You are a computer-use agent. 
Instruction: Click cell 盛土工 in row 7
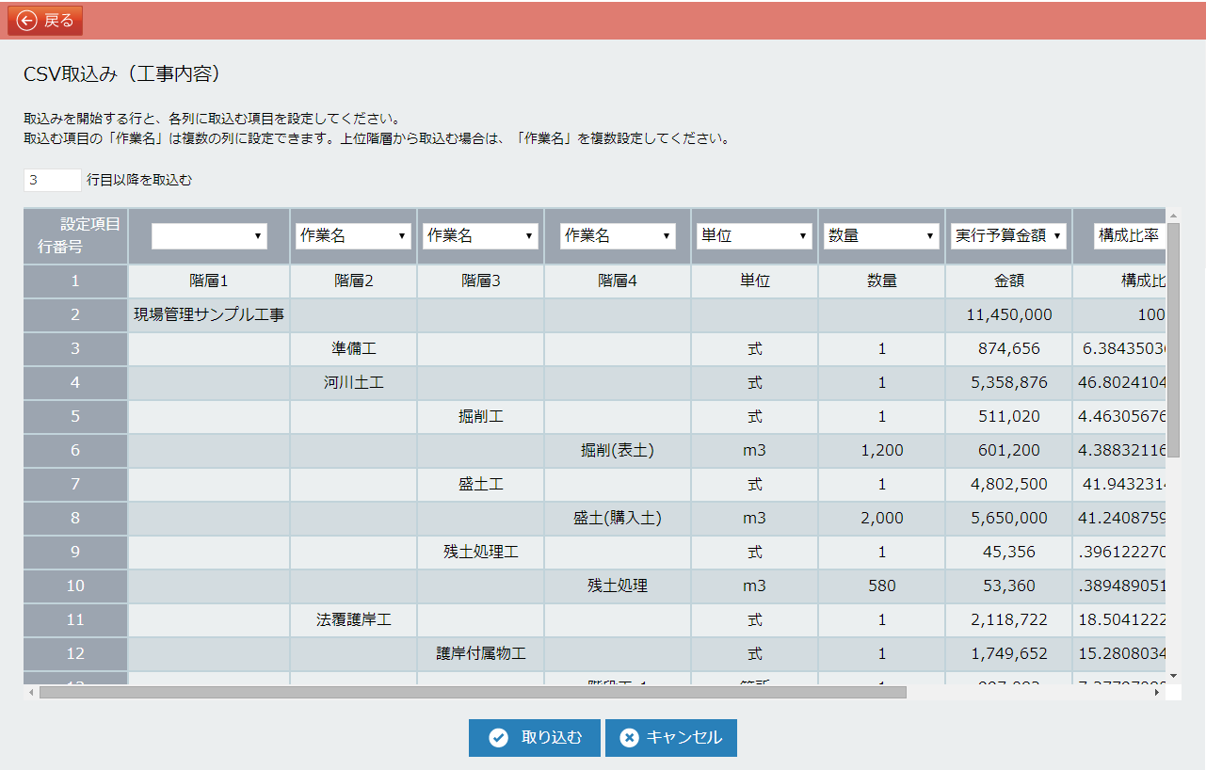click(480, 484)
